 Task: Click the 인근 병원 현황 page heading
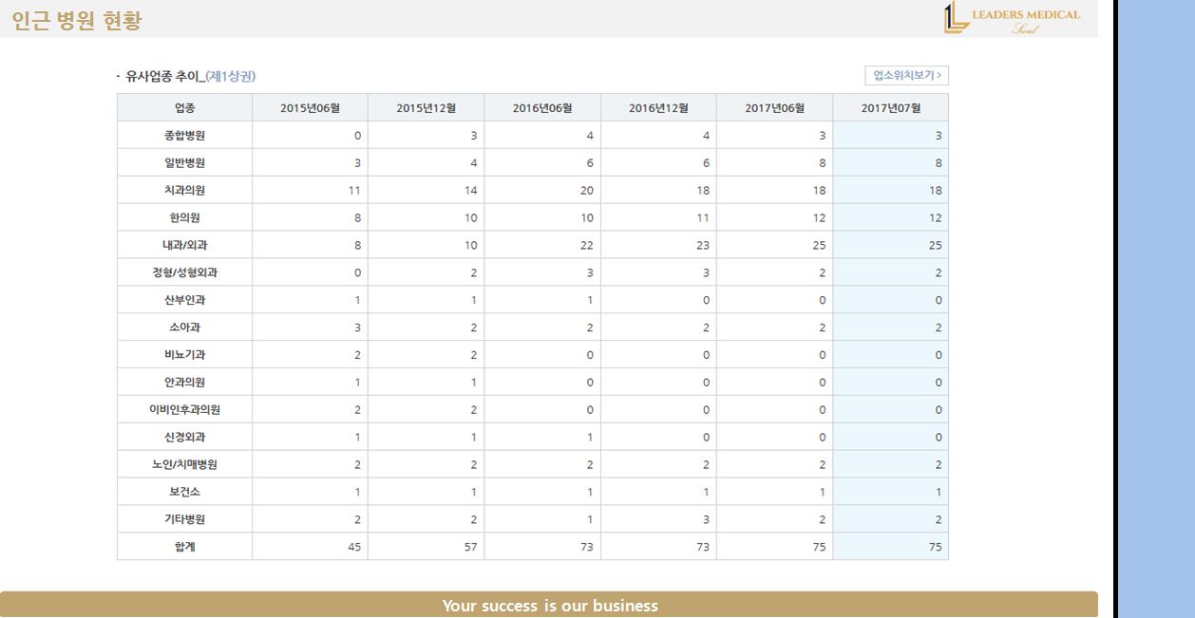(77, 20)
